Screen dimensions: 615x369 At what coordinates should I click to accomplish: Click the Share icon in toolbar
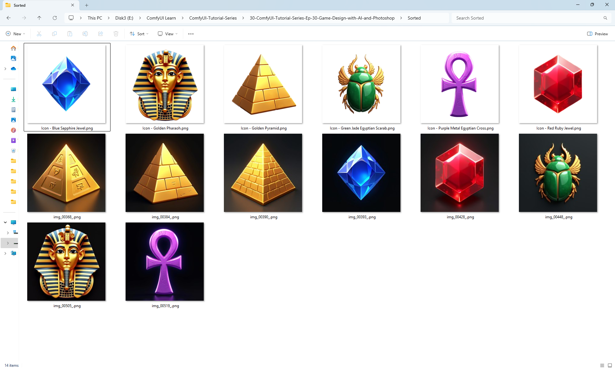point(101,34)
